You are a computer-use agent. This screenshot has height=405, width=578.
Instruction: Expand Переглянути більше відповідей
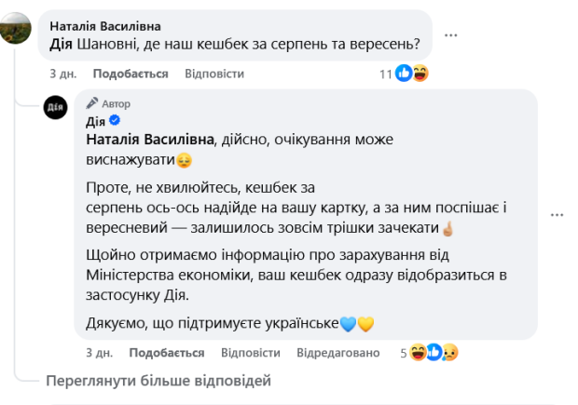pyautogui.click(x=158, y=380)
